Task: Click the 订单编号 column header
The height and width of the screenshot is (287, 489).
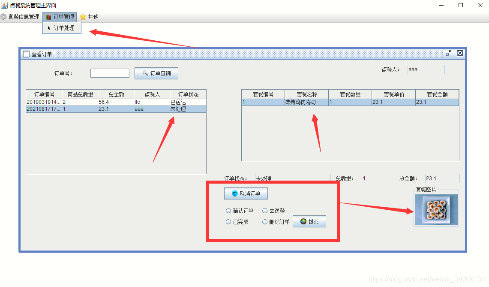Action: point(44,94)
